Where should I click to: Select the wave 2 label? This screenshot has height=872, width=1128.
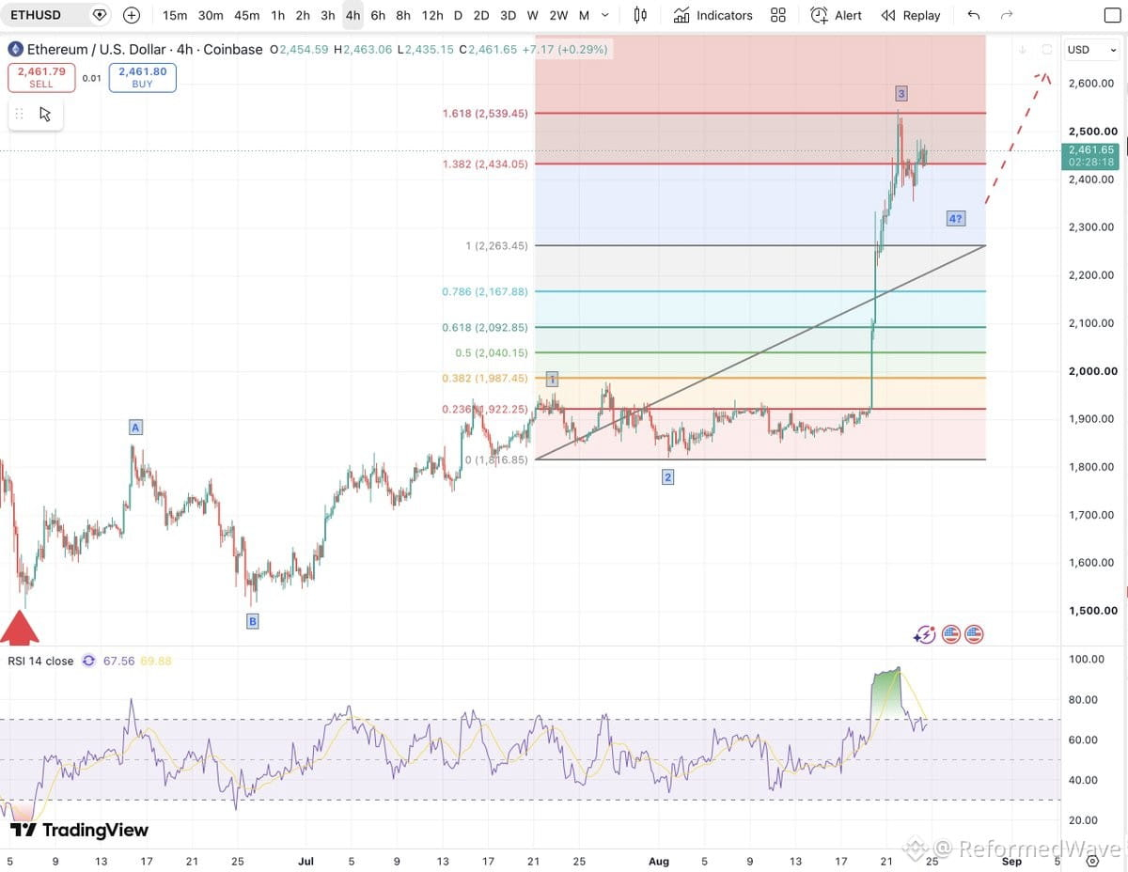[x=667, y=477]
